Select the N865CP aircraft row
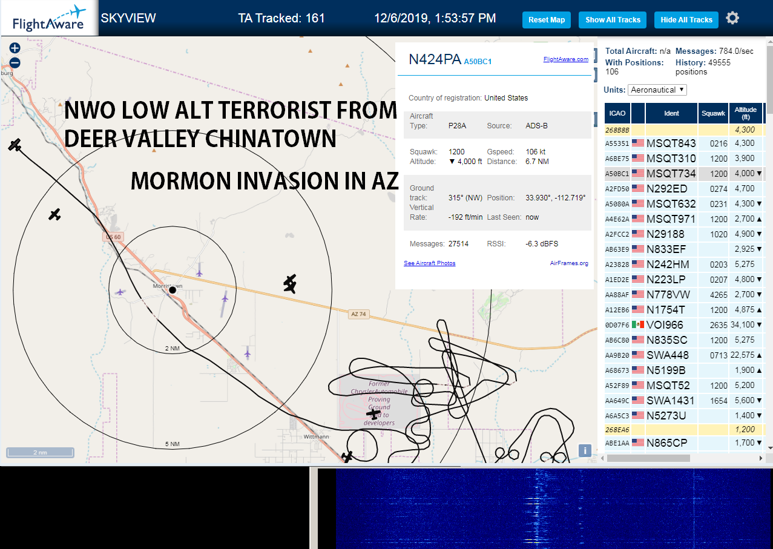Viewport: 773px width, 549px height. tap(684, 443)
